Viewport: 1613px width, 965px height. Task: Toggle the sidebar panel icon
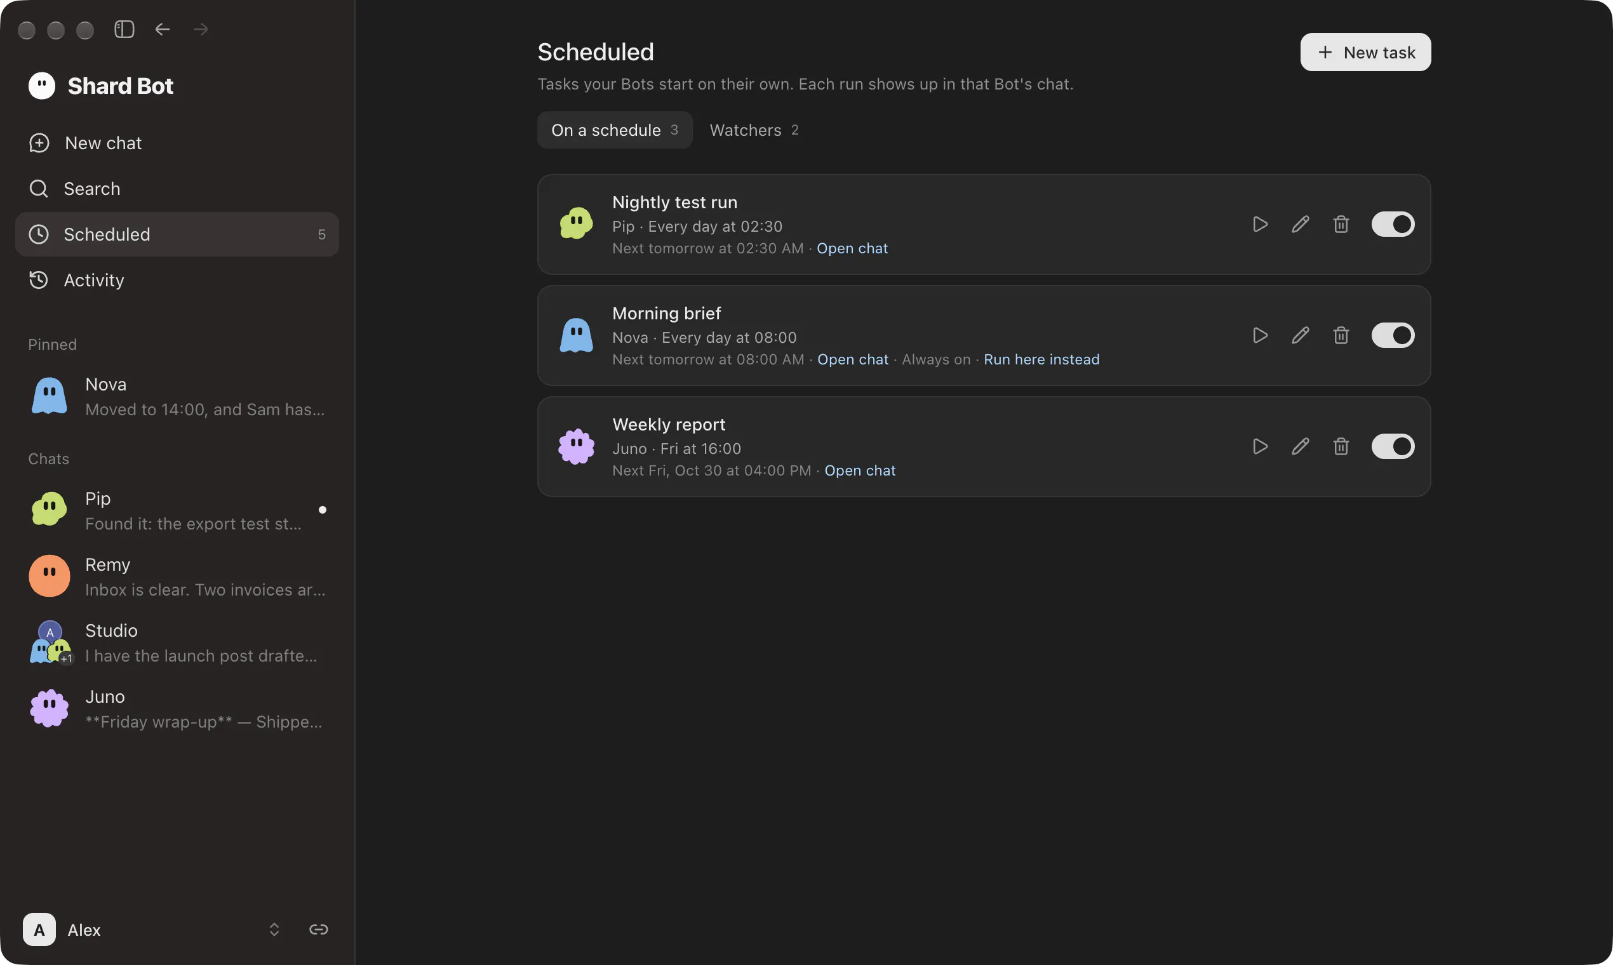tap(124, 29)
